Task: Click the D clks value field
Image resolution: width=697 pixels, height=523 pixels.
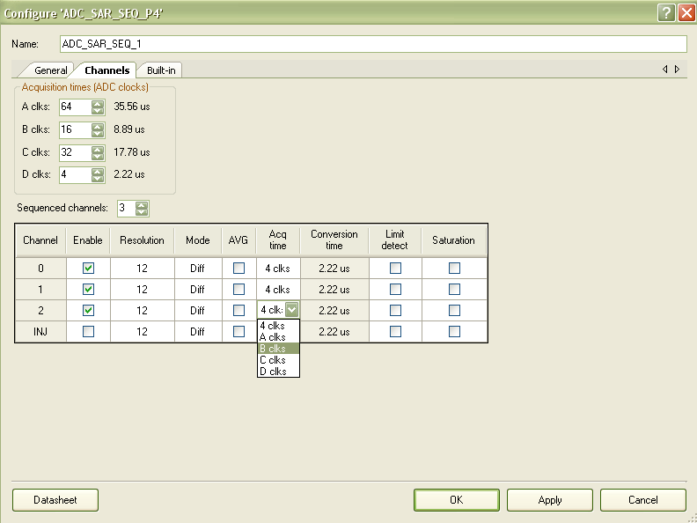Action: [76, 174]
